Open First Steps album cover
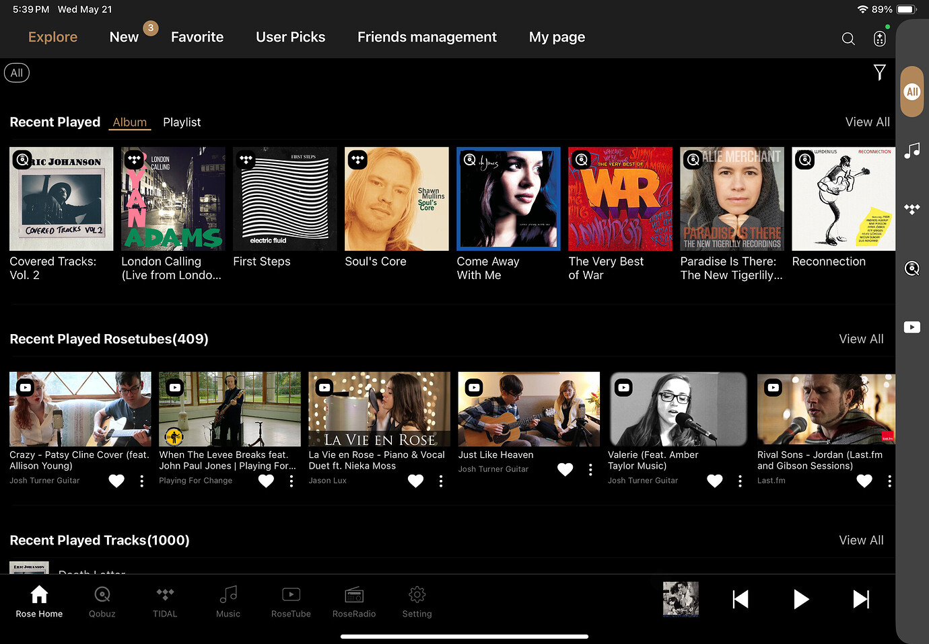 tap(285, 199)
